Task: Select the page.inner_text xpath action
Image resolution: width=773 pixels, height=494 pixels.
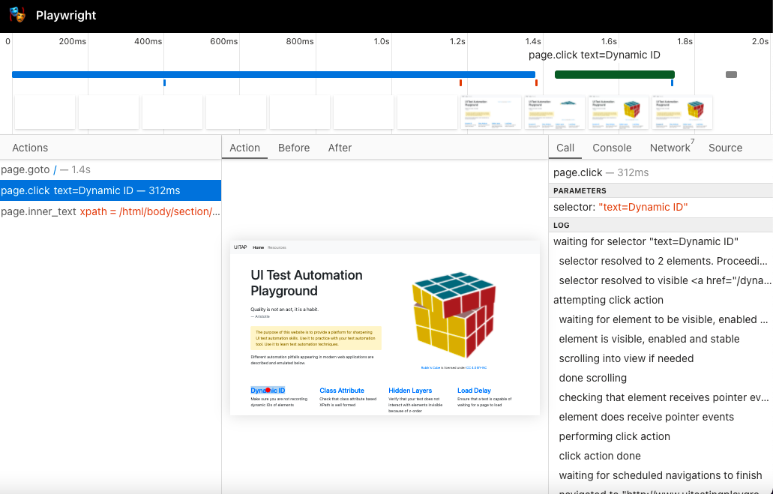Action: (110, 211)
